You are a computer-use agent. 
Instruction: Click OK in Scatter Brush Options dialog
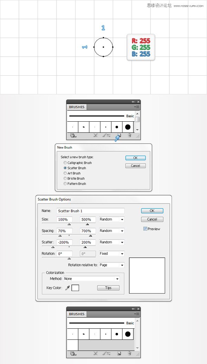[x=152, y=211]
